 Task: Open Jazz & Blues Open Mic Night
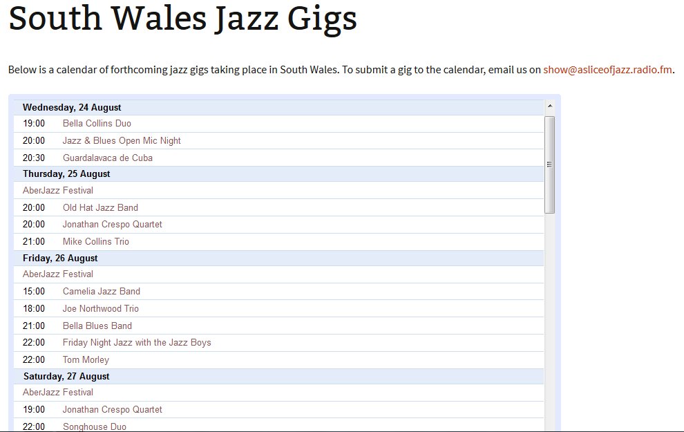[x=122, y=140]
